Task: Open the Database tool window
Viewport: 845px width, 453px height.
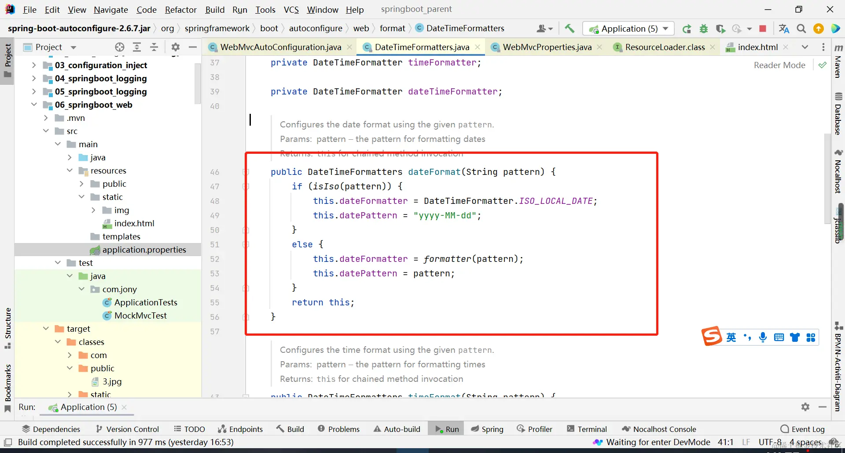Action: tap(838, 114)
